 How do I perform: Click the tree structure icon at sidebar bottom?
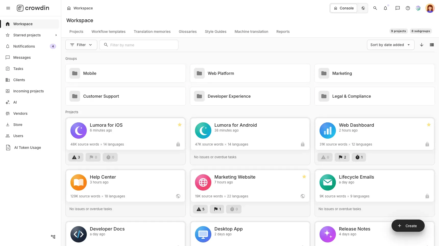[53, 237]
